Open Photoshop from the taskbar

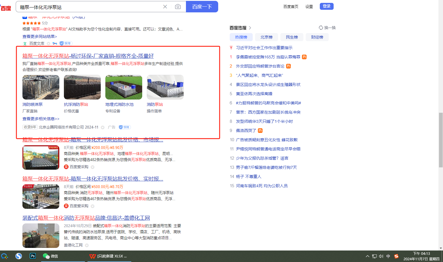point(33,256)
